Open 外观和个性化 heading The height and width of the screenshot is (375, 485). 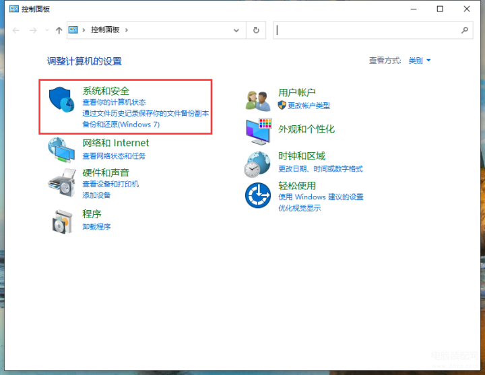306,129
